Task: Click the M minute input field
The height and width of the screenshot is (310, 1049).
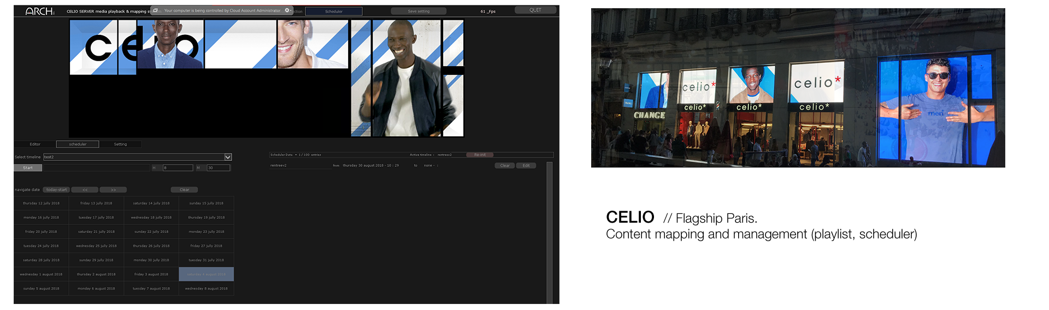Action: [x=219, y=168]
